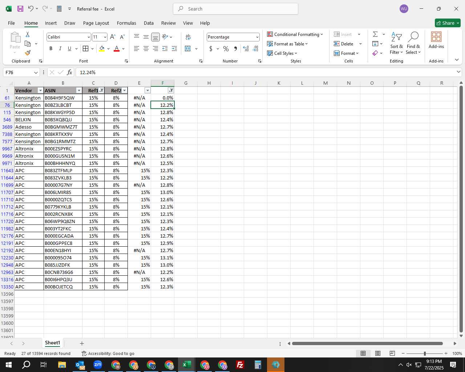This screenshot has height=372, width=465.
Task: Add a new sheet with plus button
Action: 82,343
